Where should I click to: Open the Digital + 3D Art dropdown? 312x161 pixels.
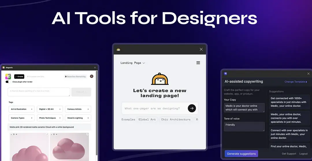50,109
